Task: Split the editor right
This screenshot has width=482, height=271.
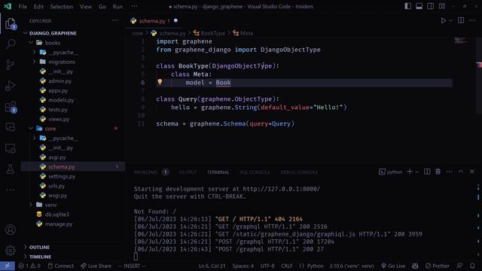Action: [461, 20]
